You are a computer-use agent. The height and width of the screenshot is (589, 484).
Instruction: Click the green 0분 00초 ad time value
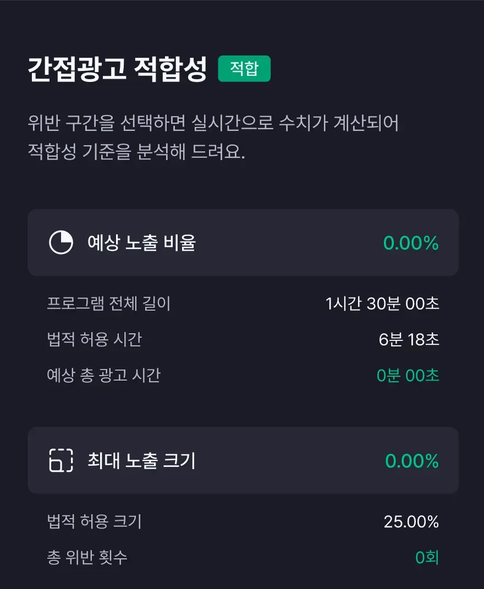pos(408,376)
